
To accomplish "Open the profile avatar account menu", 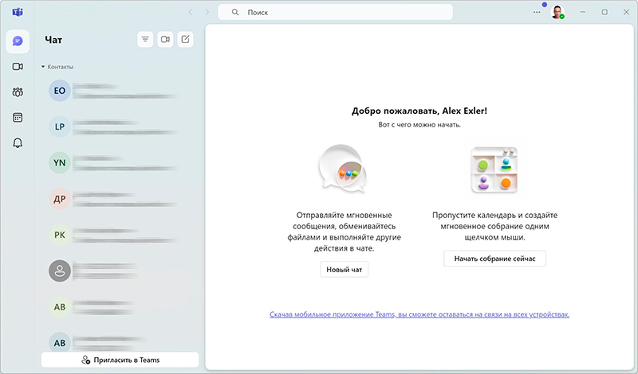I will (x=557, y=12).
